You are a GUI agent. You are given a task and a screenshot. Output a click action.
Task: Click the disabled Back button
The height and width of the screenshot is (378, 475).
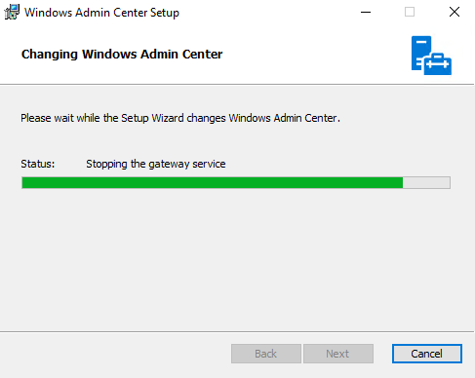tap(266, 354)
